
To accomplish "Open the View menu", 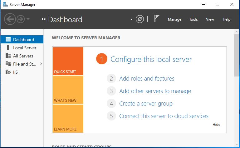I will pyautogui.click(x=210, y=19).
